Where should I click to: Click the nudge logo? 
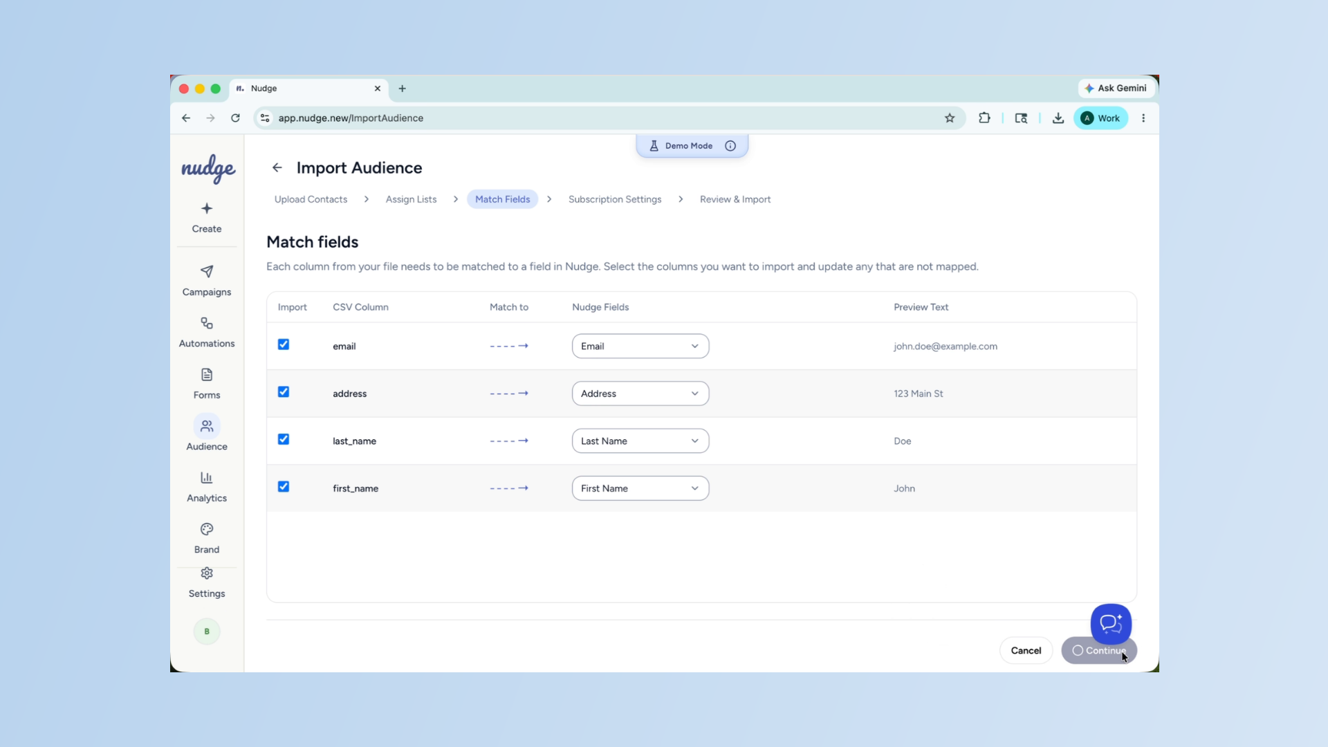coord(208,168)
